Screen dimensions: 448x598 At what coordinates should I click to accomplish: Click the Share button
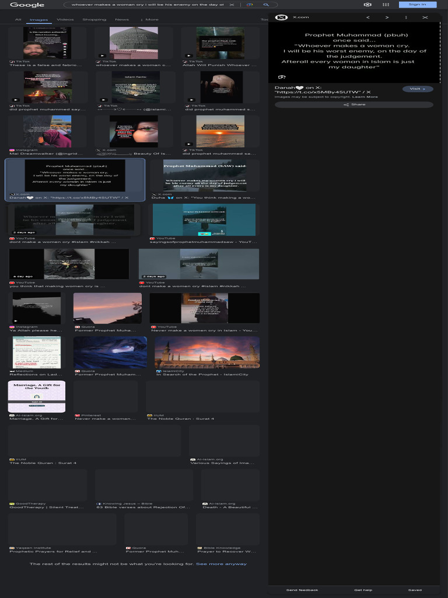354,105
